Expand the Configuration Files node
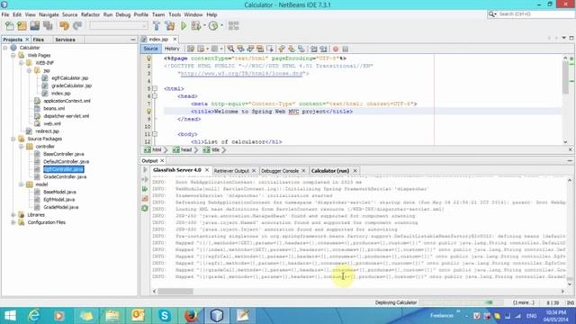The height and width of the screenshot is (324, 576). (13, 222)
